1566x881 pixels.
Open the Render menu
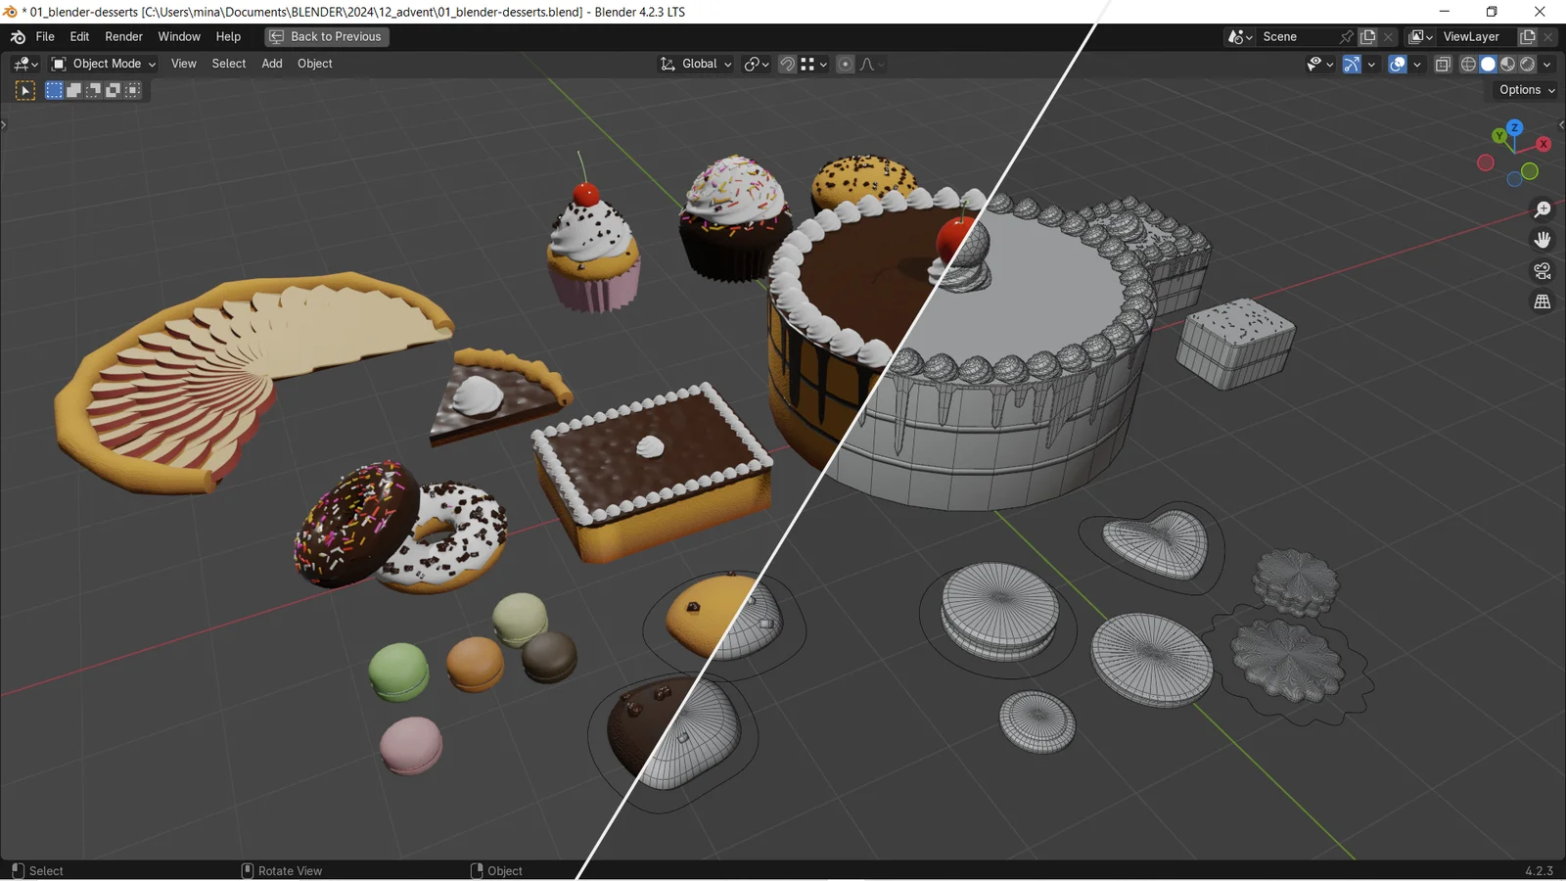tap(123, 36)
